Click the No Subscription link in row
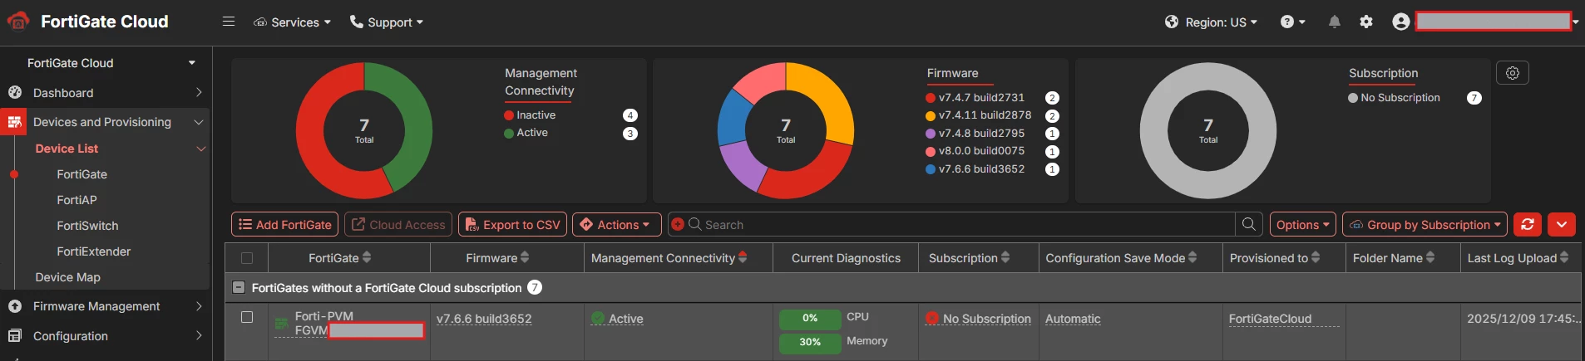The height and width of the screenshot is (361, 1585). click(986, 319)
